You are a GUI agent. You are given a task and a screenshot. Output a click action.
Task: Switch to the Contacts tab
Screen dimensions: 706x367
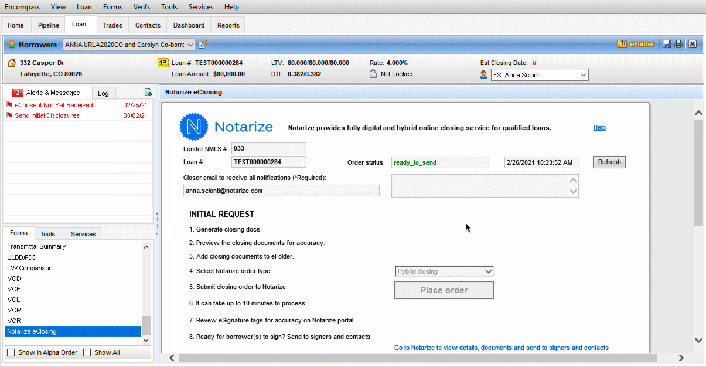[148, 25]
